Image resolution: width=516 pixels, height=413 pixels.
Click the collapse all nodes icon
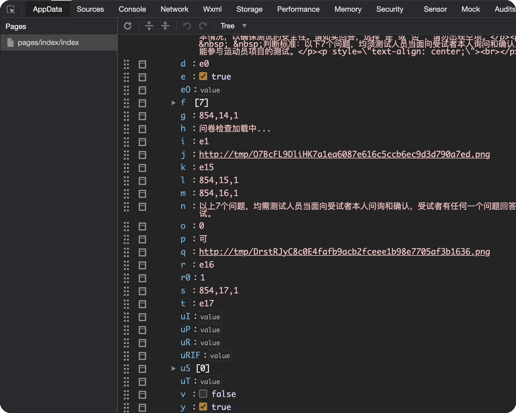coord(165,26)
